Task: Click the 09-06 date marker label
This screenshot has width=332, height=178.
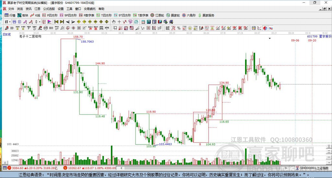Action: [x=295, y=40]
